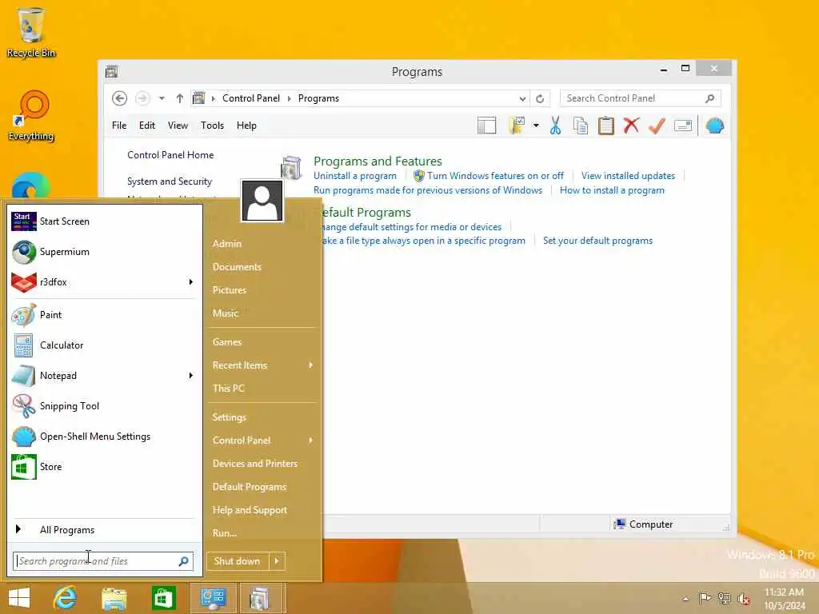The width and height of the screenshot is (819, 614).
Task: Open Internet Explorer from taskbar
Action: tap(66, 598)
